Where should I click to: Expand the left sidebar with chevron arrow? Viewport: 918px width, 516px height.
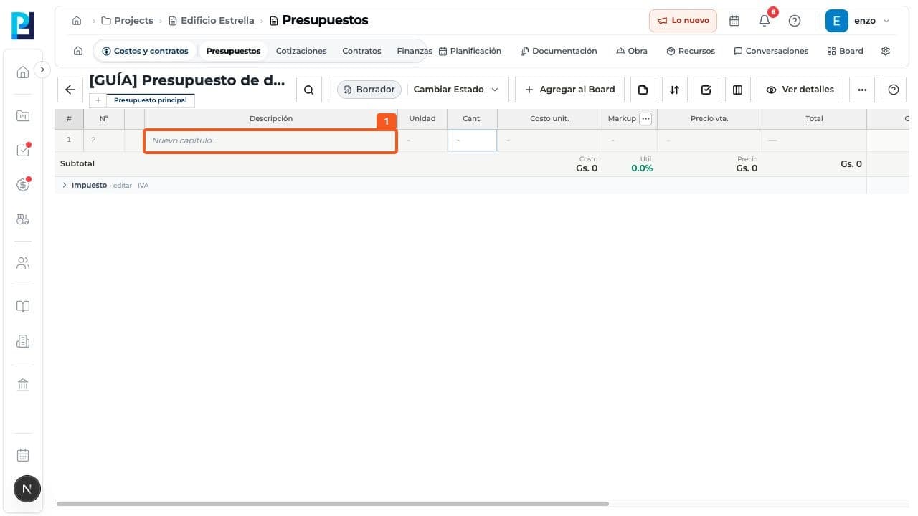pyautogui.click(x=42, y=70)
